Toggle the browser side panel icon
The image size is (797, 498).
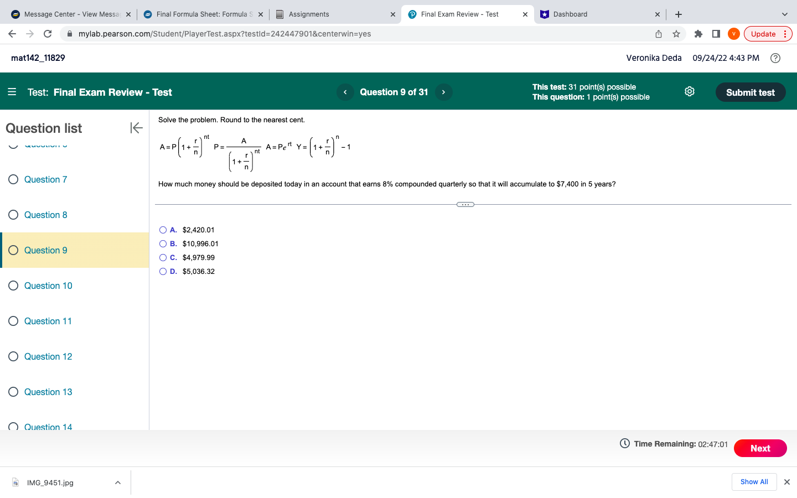coord(716,34)
